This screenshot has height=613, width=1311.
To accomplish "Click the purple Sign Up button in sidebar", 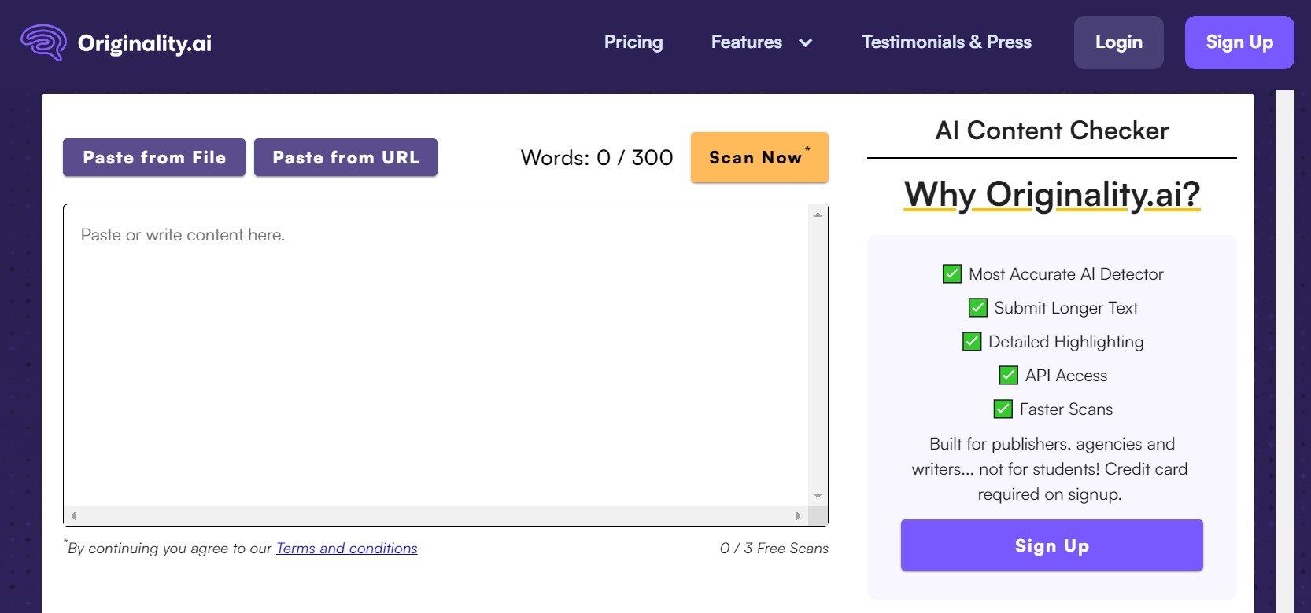I will click(x=1052, y=545).
